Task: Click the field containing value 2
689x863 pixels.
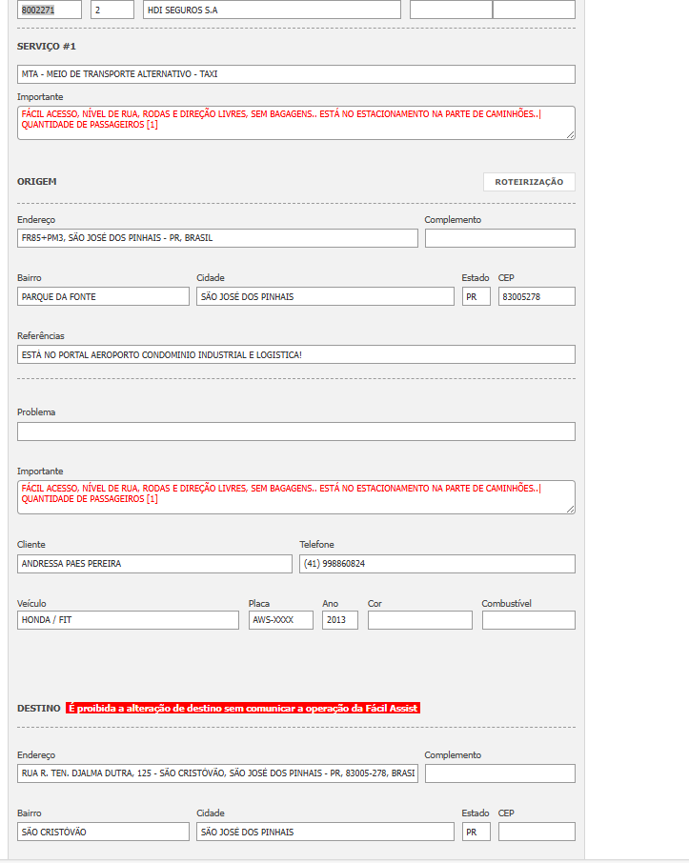Action: point(112,10)
